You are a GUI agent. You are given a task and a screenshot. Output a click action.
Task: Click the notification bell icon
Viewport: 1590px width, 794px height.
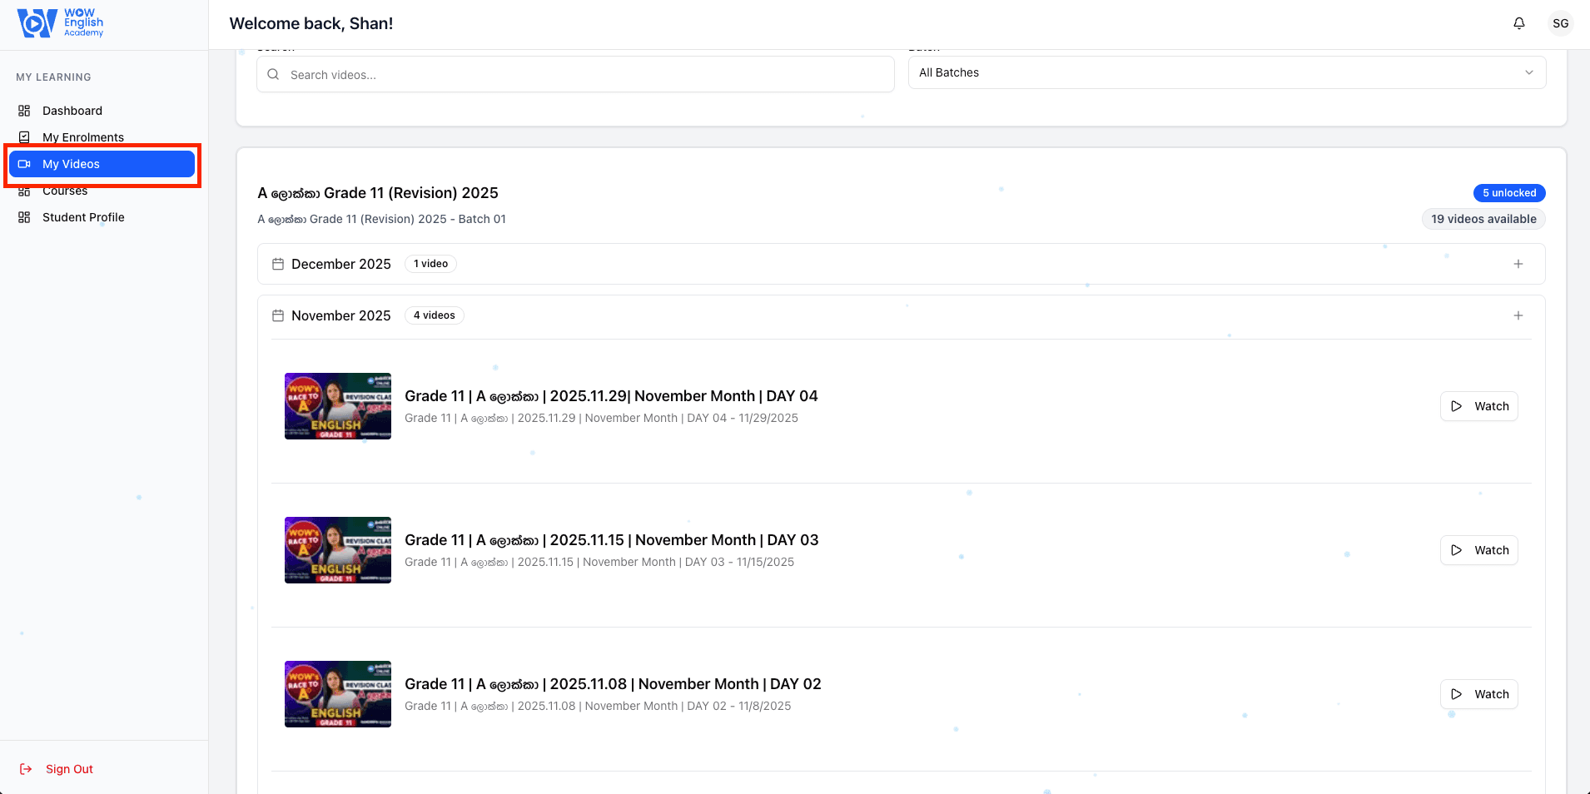[1518, 23]
